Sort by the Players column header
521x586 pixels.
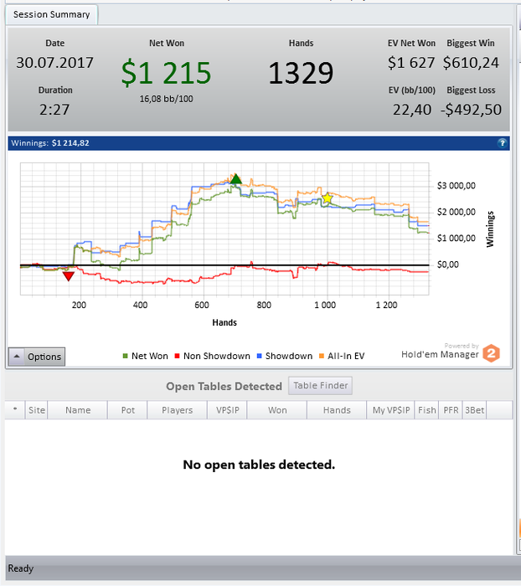[x=178, y=410]
